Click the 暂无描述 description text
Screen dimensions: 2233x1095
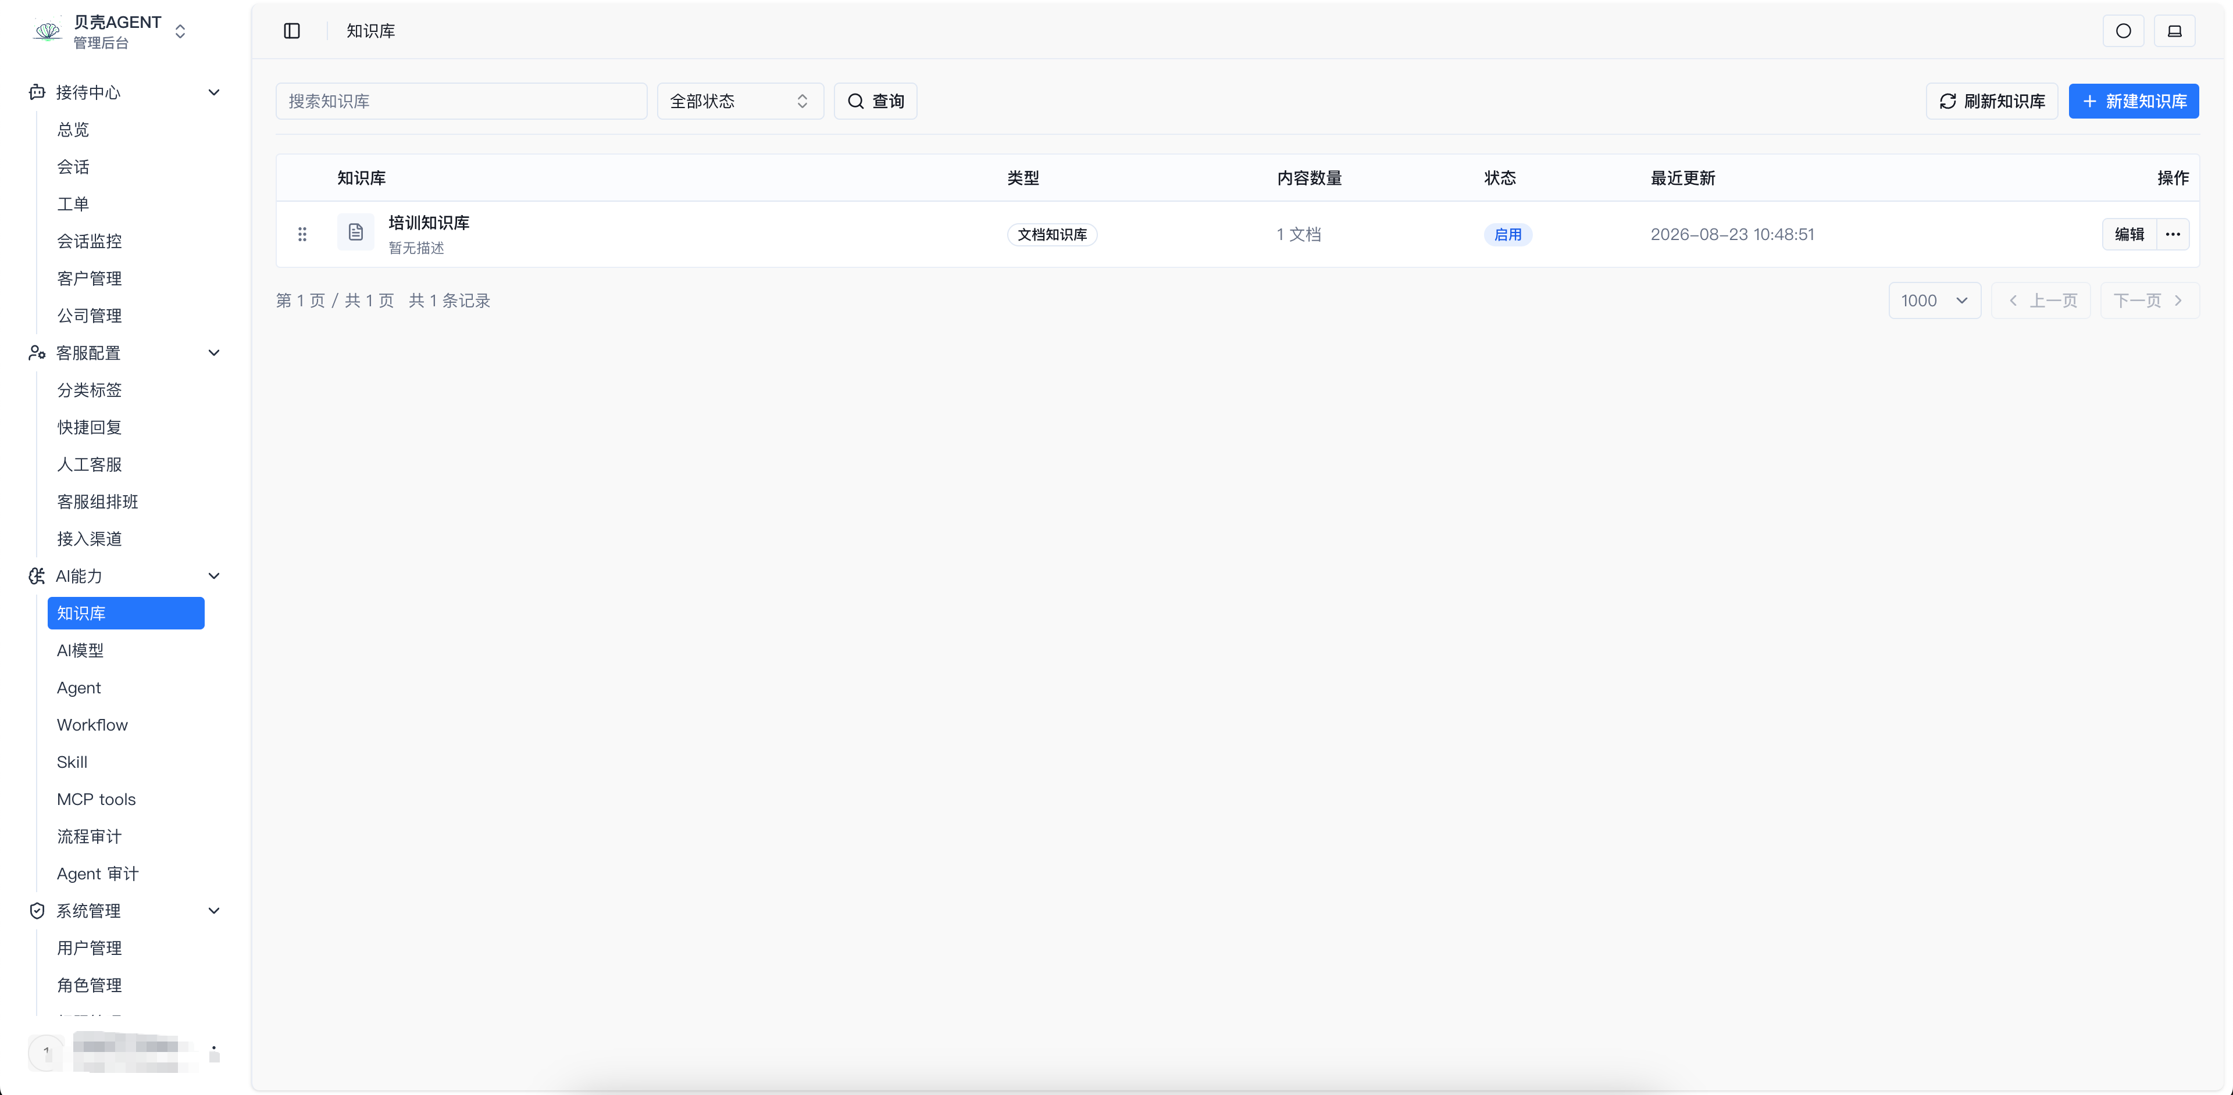point(416,248)
